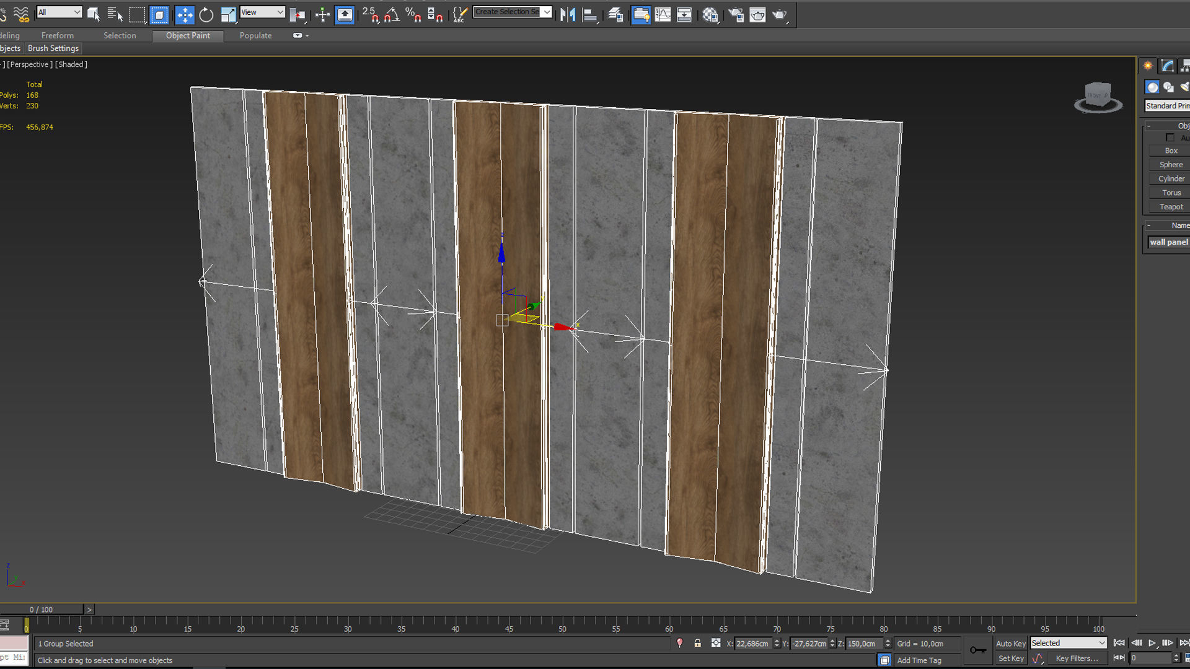Expand the Create Selection Set dropdown
Screen dimensions: 1190x669
(547, 12)
